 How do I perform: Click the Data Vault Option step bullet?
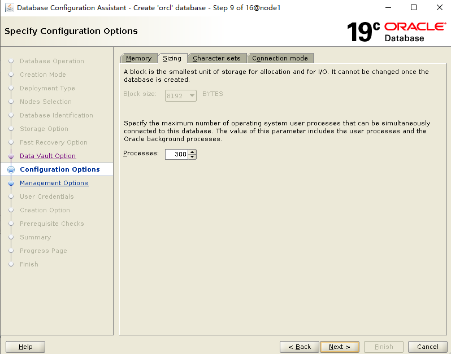point(11,156)
